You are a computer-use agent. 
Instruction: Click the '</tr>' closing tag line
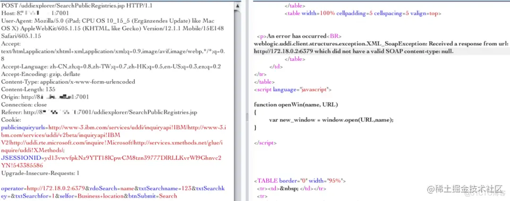260,74
